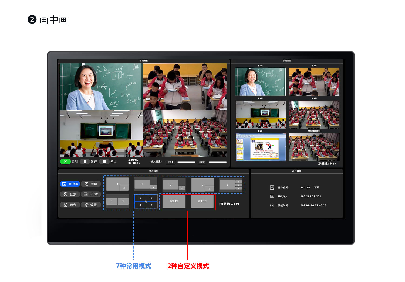Open the 字幕 subtitle function

pyautogui.click(x=91, y=184)
